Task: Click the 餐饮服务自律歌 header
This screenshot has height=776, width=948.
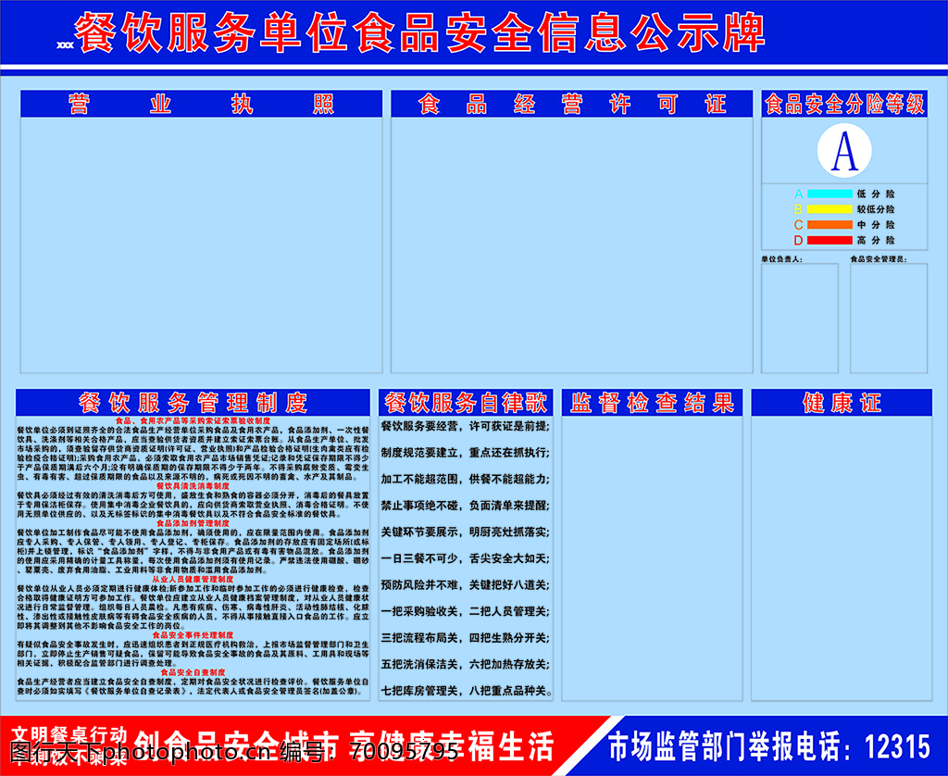Action: pos(466,403)
